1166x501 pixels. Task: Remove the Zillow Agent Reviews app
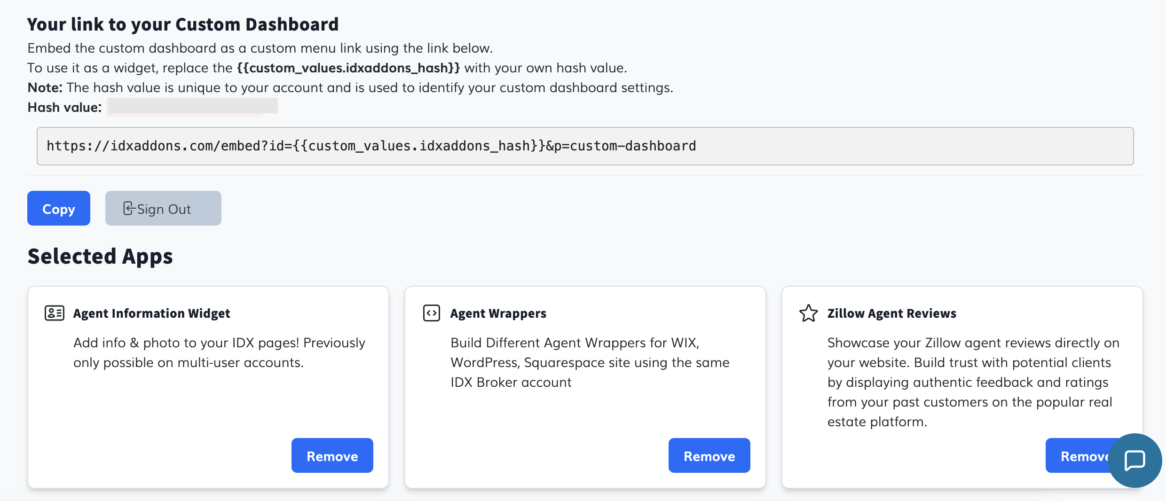1079,456
